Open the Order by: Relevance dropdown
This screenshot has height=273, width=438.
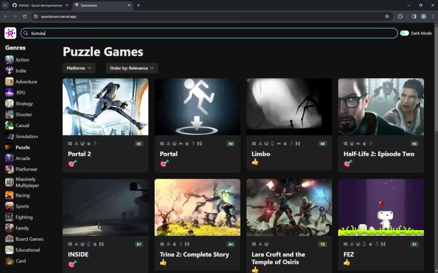[x=132, y=68]
